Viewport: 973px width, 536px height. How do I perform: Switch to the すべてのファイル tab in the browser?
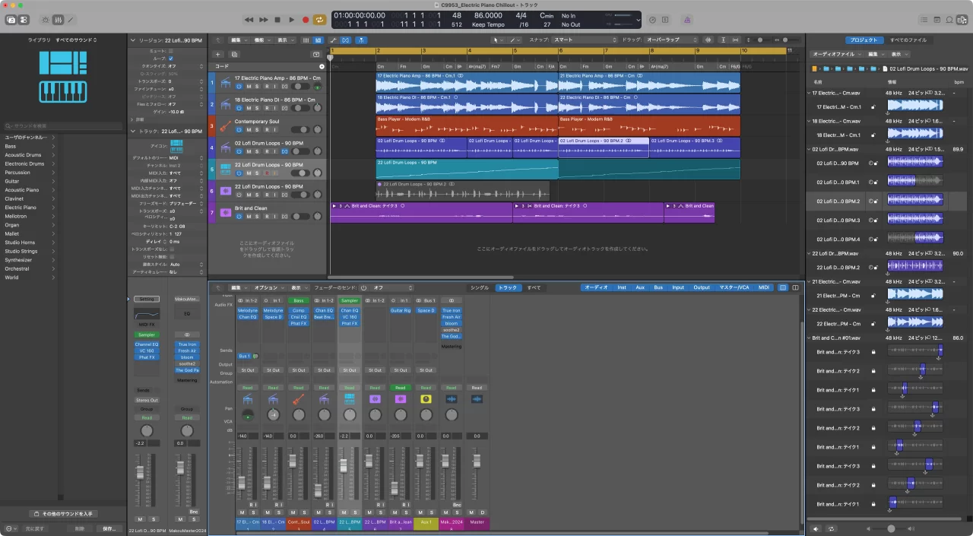click(x=908, y=40)
